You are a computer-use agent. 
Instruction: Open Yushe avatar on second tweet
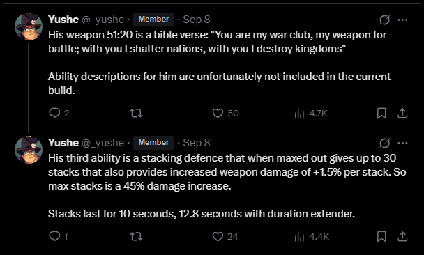click(29, 150)
